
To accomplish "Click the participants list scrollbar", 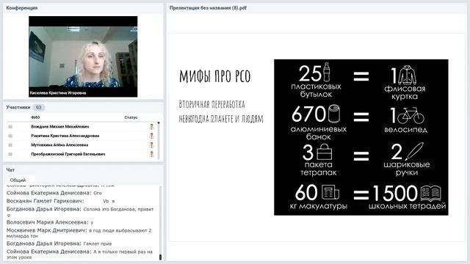I will pyautogui.click(x=159, y=140).
